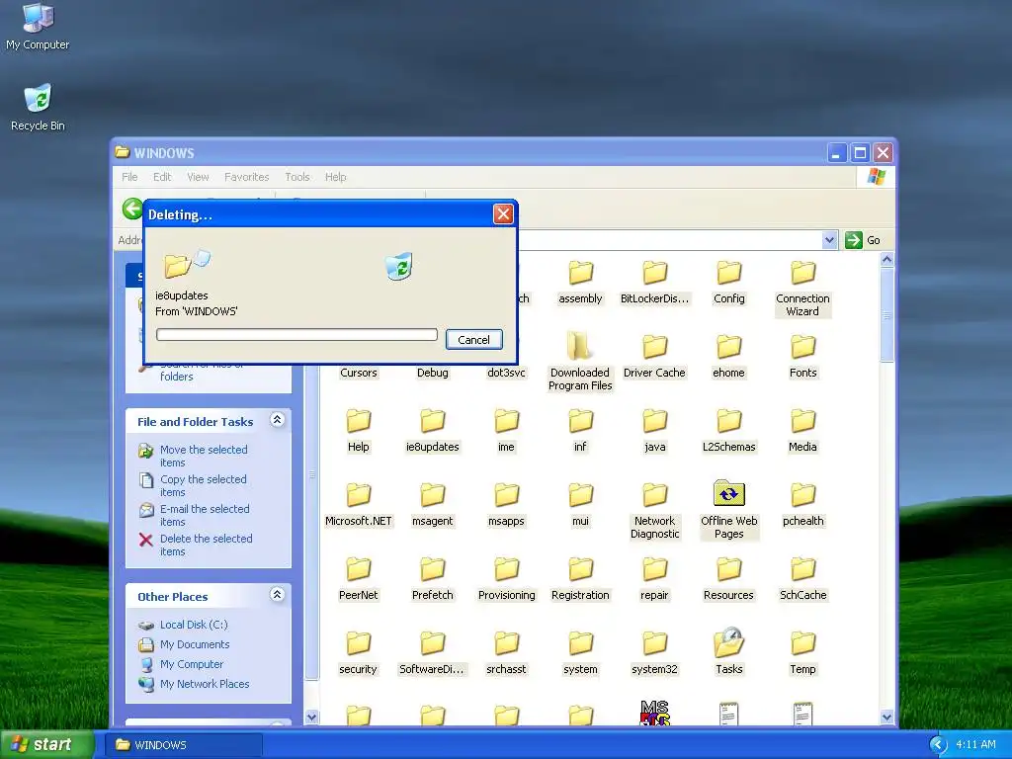The image size is (1012, 759).
Task: Click the deletion progress bar
Action: (x=296, y=334)
